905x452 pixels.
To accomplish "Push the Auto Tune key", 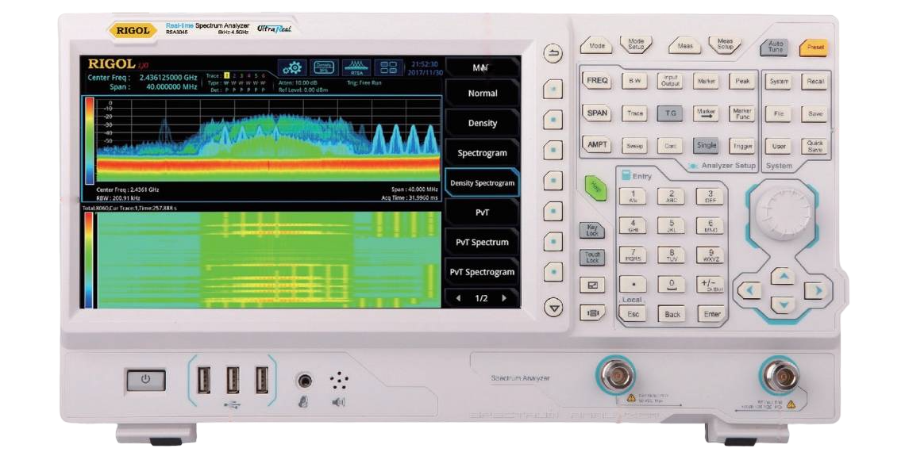I will (775, 47).
